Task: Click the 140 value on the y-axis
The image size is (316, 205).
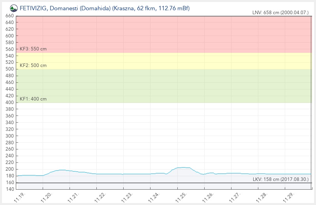Action: [9, 190]
